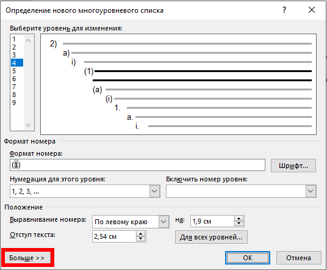
Task: Click the Шрифт... font button
Action: coord(293,166)
